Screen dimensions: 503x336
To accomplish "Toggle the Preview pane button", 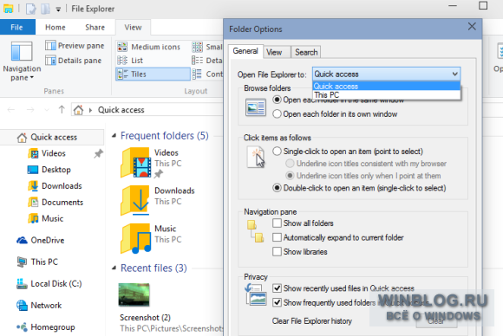I will (75, 46).
